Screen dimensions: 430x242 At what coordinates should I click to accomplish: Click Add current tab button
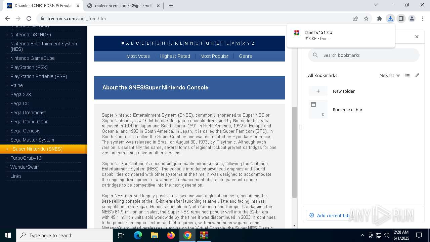tap(329, 215)
